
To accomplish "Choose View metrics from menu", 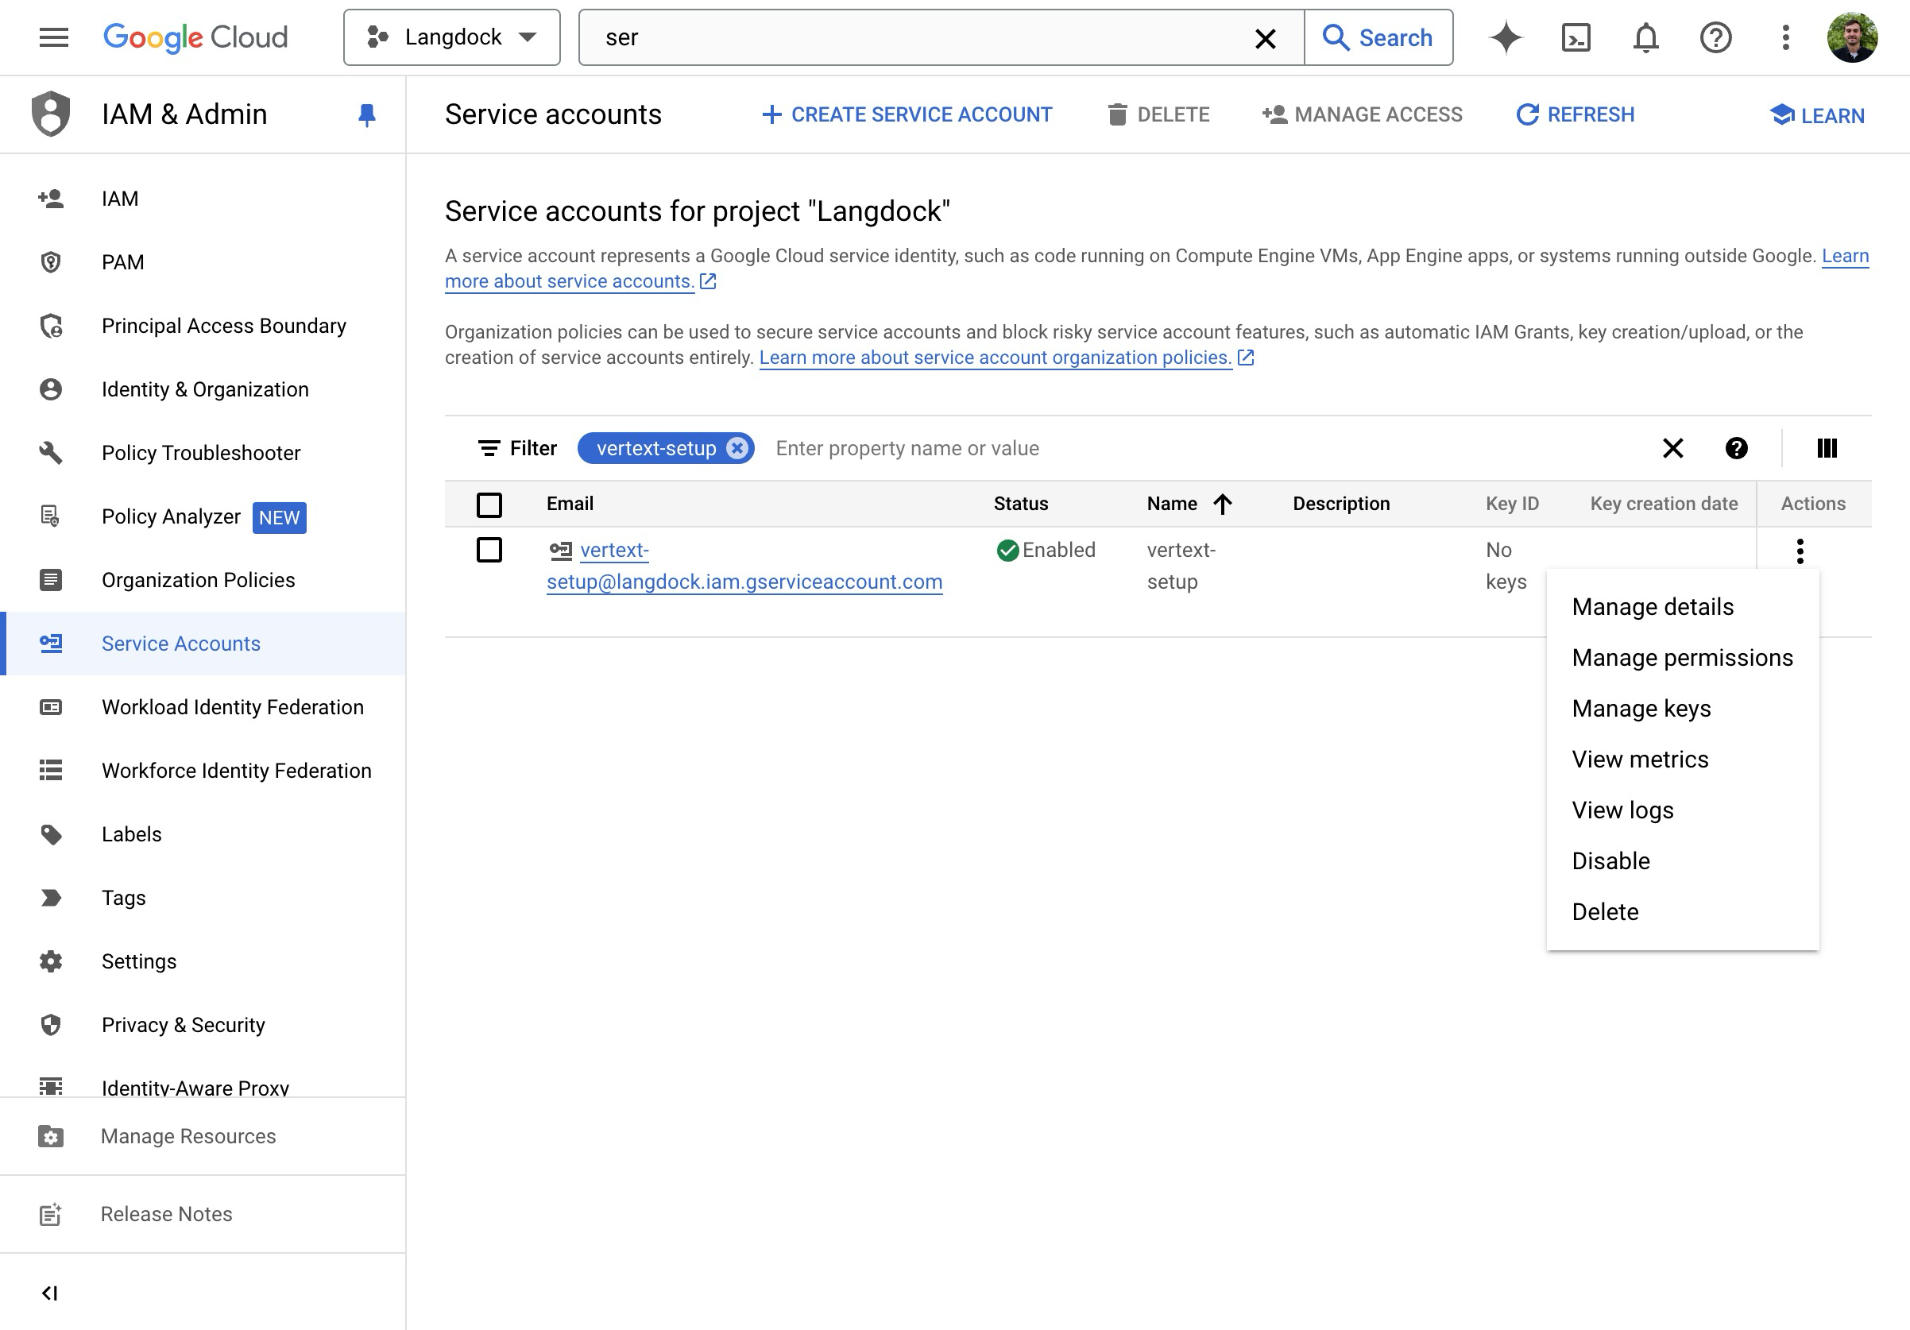I will pyautogui.click(x=1683, y=760).
